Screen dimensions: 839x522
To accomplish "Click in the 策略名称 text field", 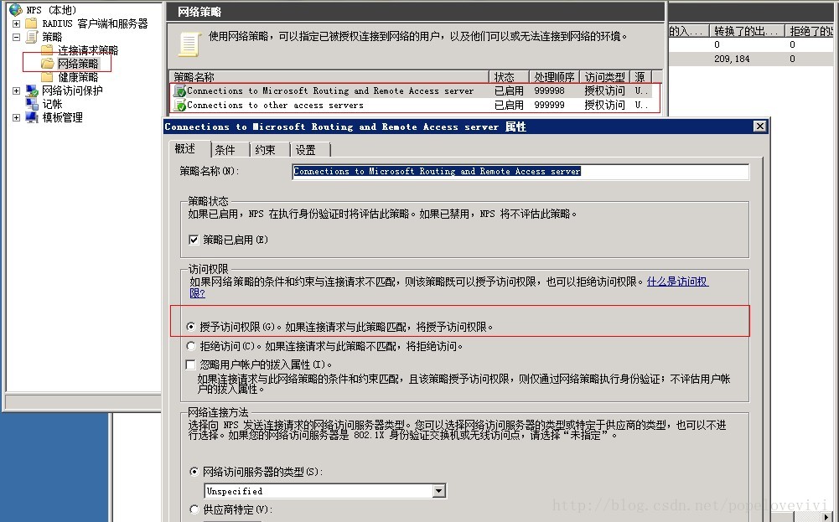I will point(520,172).
